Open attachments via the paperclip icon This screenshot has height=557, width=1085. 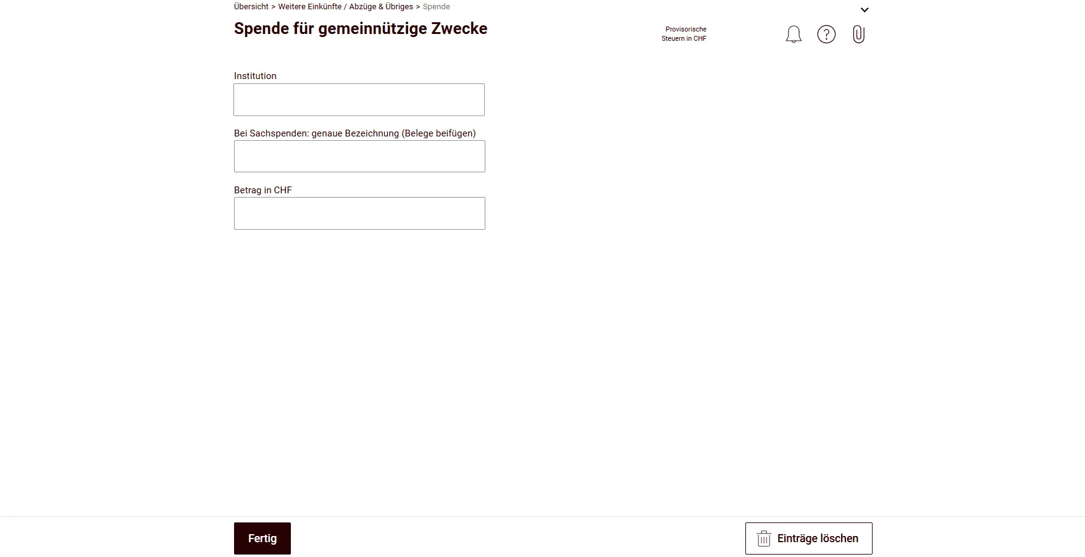(x=858, y=34)
